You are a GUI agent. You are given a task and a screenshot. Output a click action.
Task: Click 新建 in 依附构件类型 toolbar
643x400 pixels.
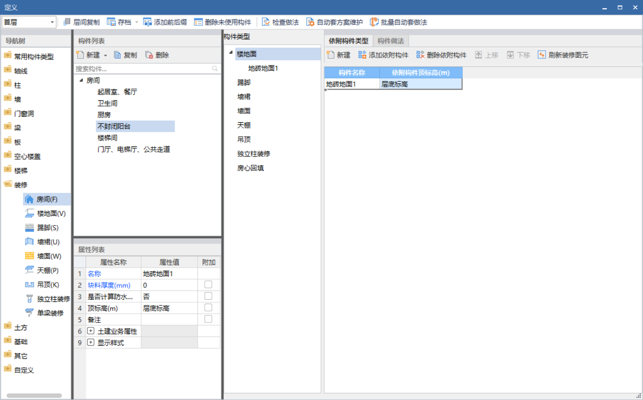pyautogui.click(x=339, y=55)
